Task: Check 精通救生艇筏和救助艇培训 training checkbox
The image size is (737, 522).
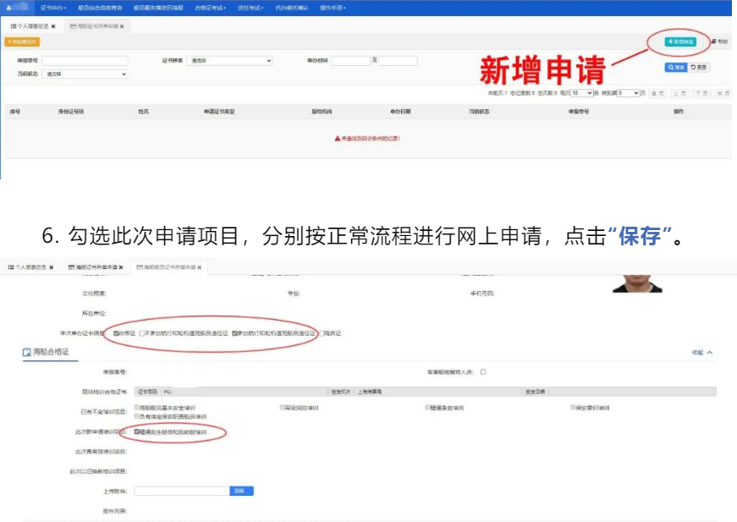Action: [137, 431]
